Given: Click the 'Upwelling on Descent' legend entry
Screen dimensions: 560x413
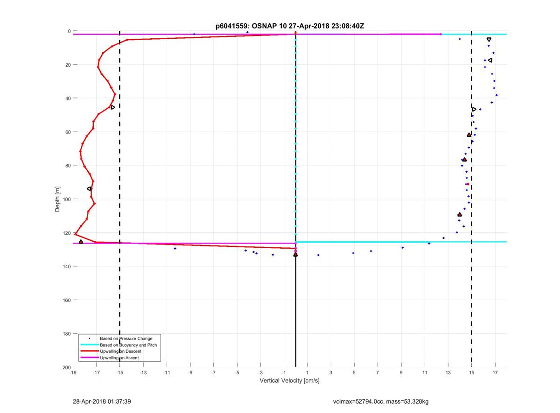Looking at the screenshot, I should point(120,351).
